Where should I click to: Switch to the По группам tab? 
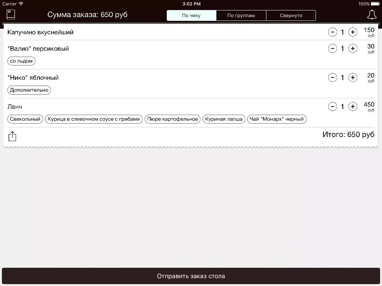(241, 15)
